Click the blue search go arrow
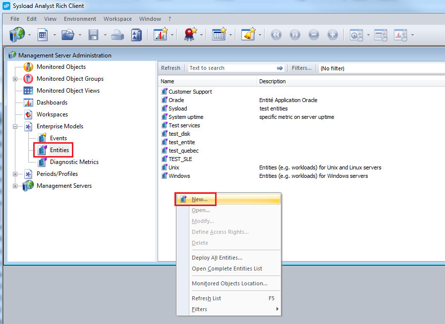This screenshot has width=445, height=324. [280, 68]
